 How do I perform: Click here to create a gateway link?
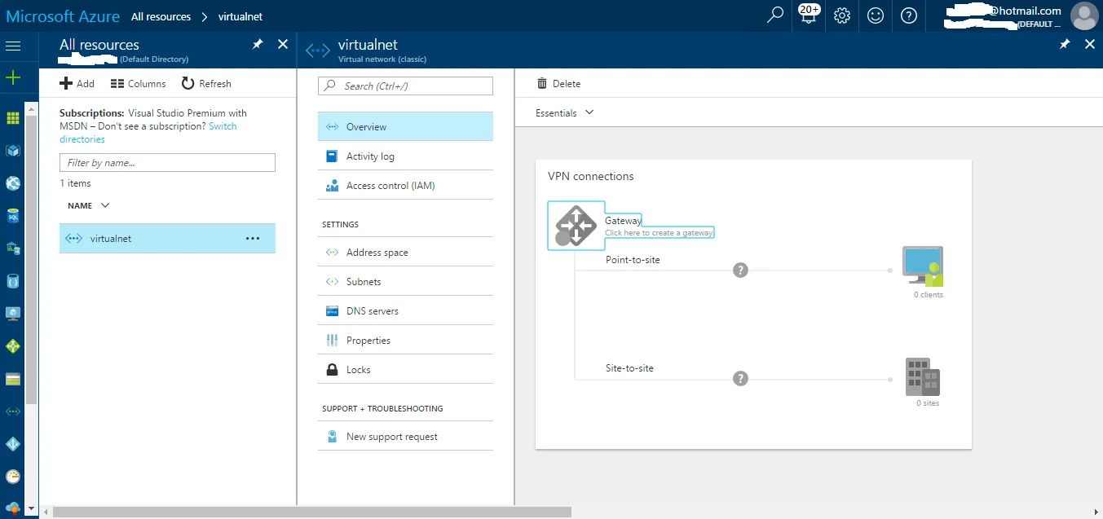pos(659,232)
